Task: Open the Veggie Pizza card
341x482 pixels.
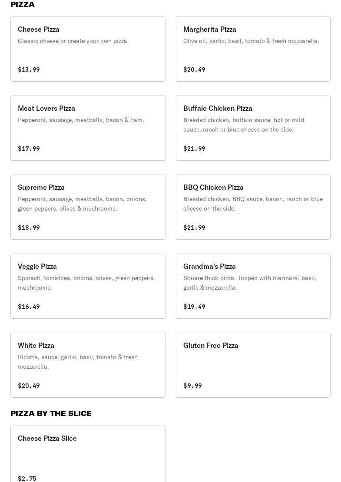Action: click(88, 286)
